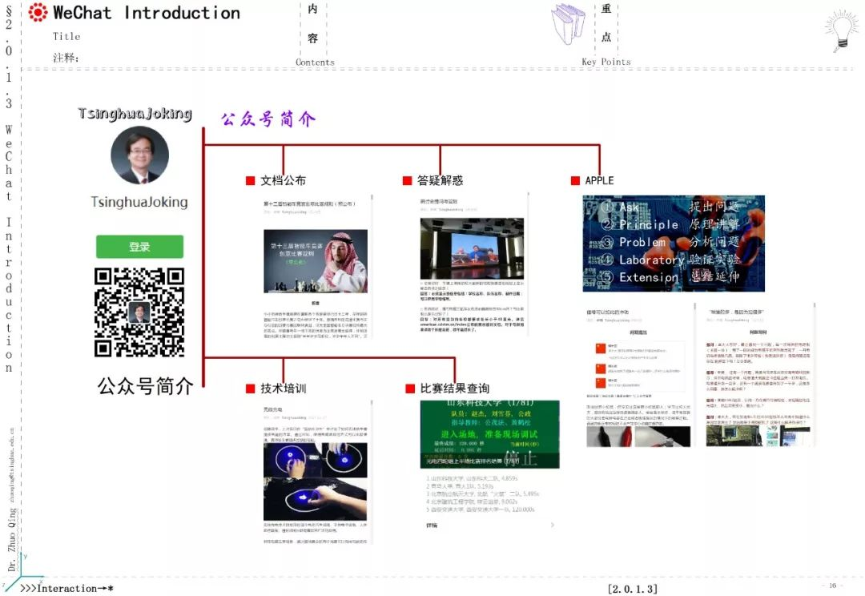The width and height of the screenshot is (865, 596).
Task: Click the TsinghuaJoking QR code
Action: pos(139,312)
